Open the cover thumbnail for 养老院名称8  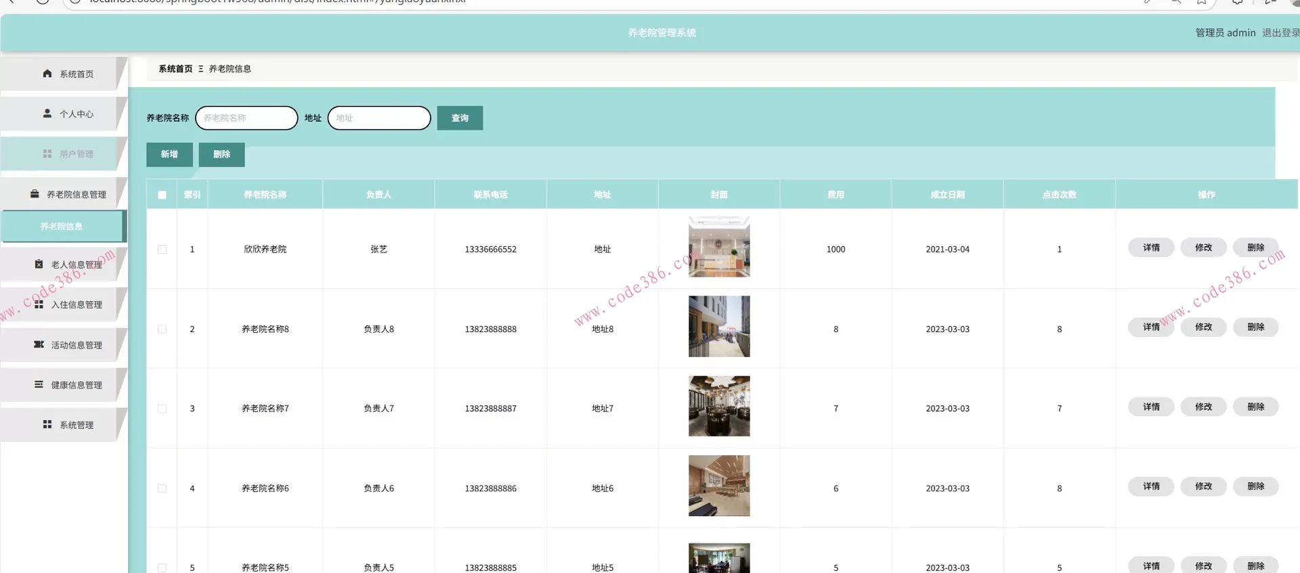pyautogui.click(x=719, y=326)
